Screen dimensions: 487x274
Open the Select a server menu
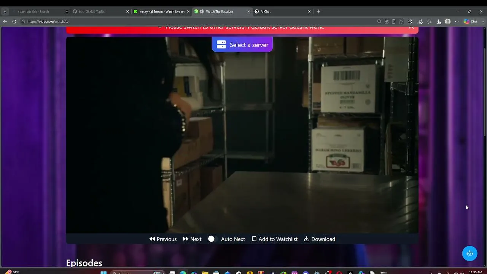pyautogui.click(x=242, y=45)
